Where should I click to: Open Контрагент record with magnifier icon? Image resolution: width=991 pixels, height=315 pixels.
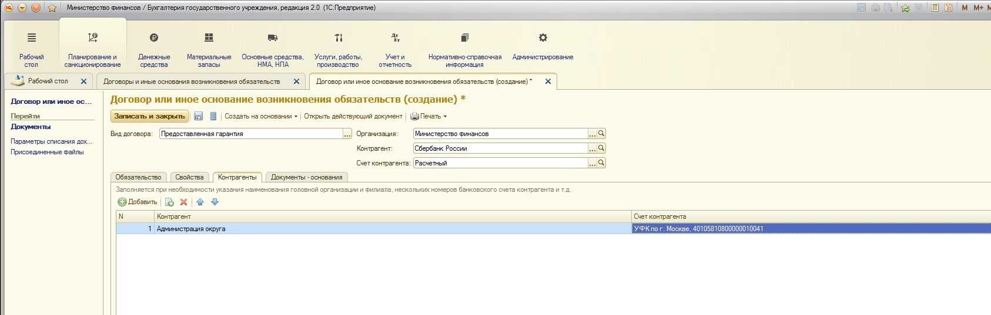(x=601, y=148)
